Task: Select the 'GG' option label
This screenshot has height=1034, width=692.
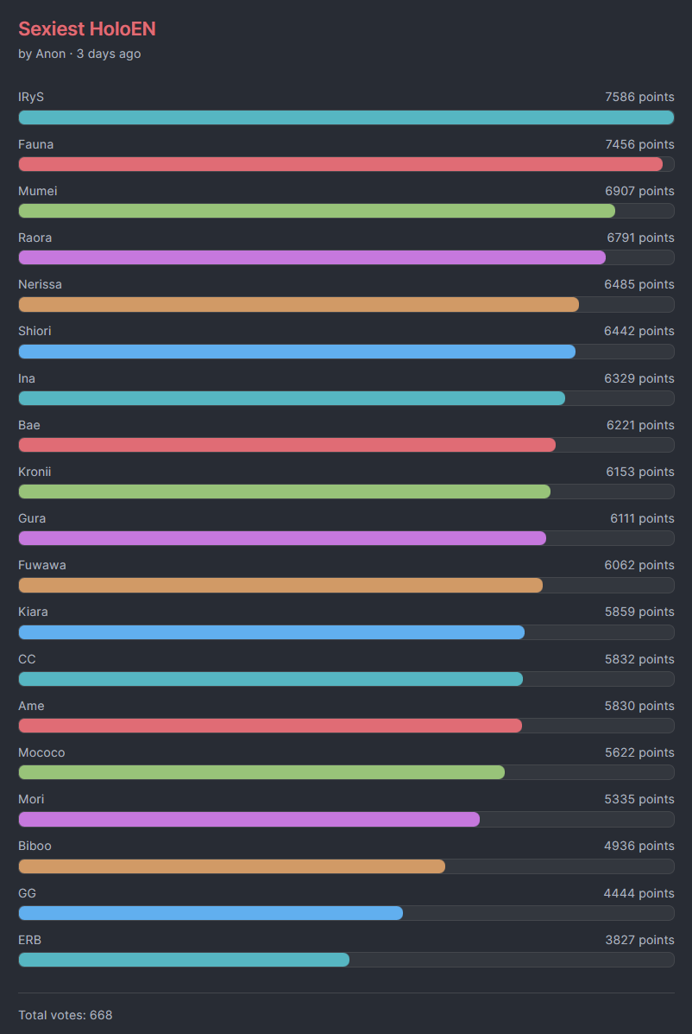Action: coord(27,893)
